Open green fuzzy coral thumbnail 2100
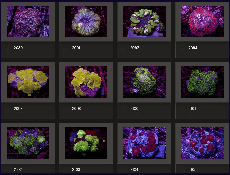230x175 pixels. [x=144, y=82]
